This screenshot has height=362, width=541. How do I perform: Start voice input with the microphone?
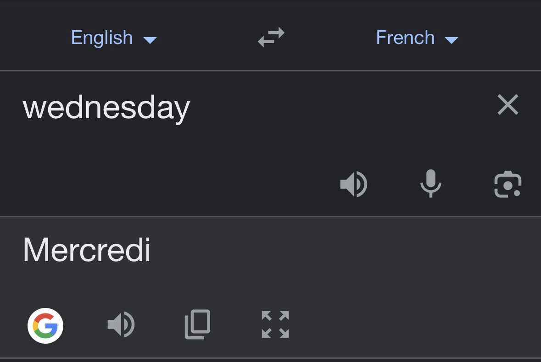coord(430,184)
